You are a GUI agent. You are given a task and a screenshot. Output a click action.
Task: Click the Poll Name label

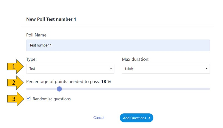(x=37, y=35)
